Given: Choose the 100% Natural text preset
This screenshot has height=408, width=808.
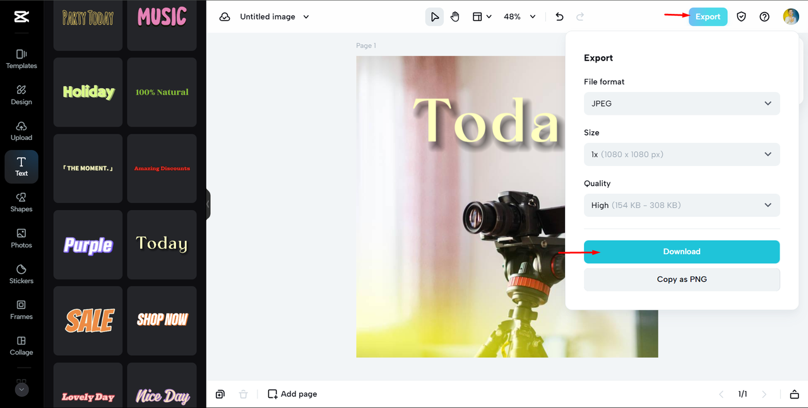Looking at the screenshot, I should (x=162, y=92).
